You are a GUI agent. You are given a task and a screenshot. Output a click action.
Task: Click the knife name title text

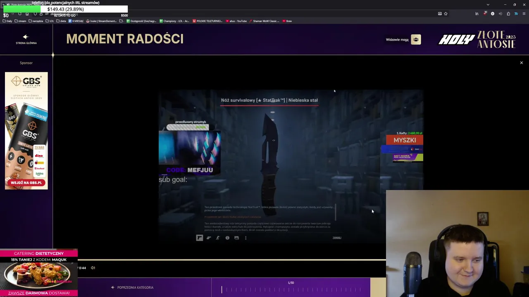point(269,100)
